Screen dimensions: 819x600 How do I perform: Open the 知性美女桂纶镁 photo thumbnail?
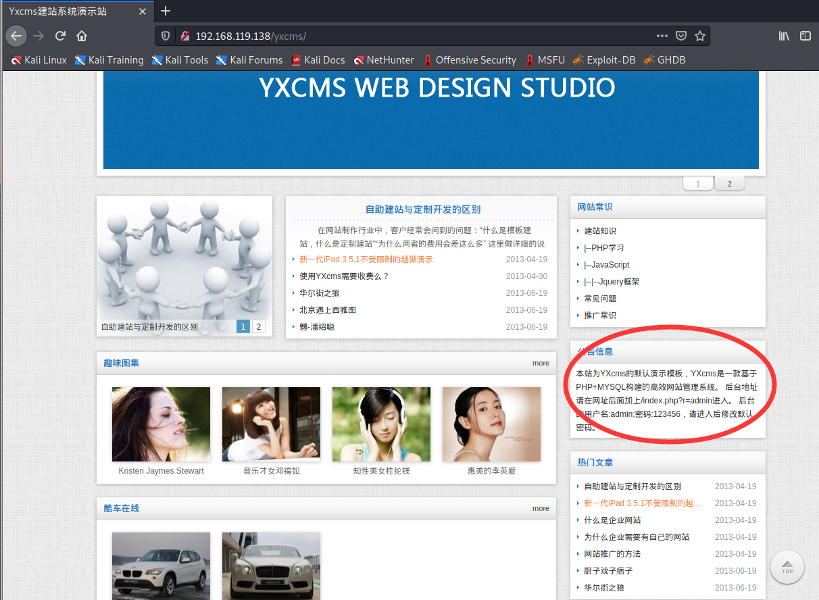pyautogui.click(x=381, y=424)
